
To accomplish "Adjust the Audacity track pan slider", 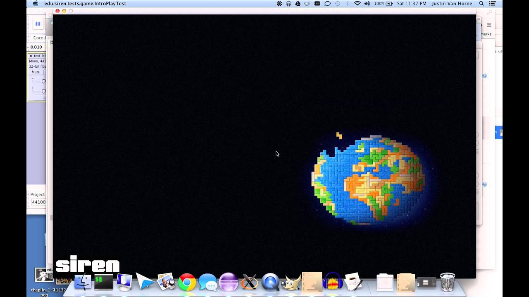I will tap(43, 91).
